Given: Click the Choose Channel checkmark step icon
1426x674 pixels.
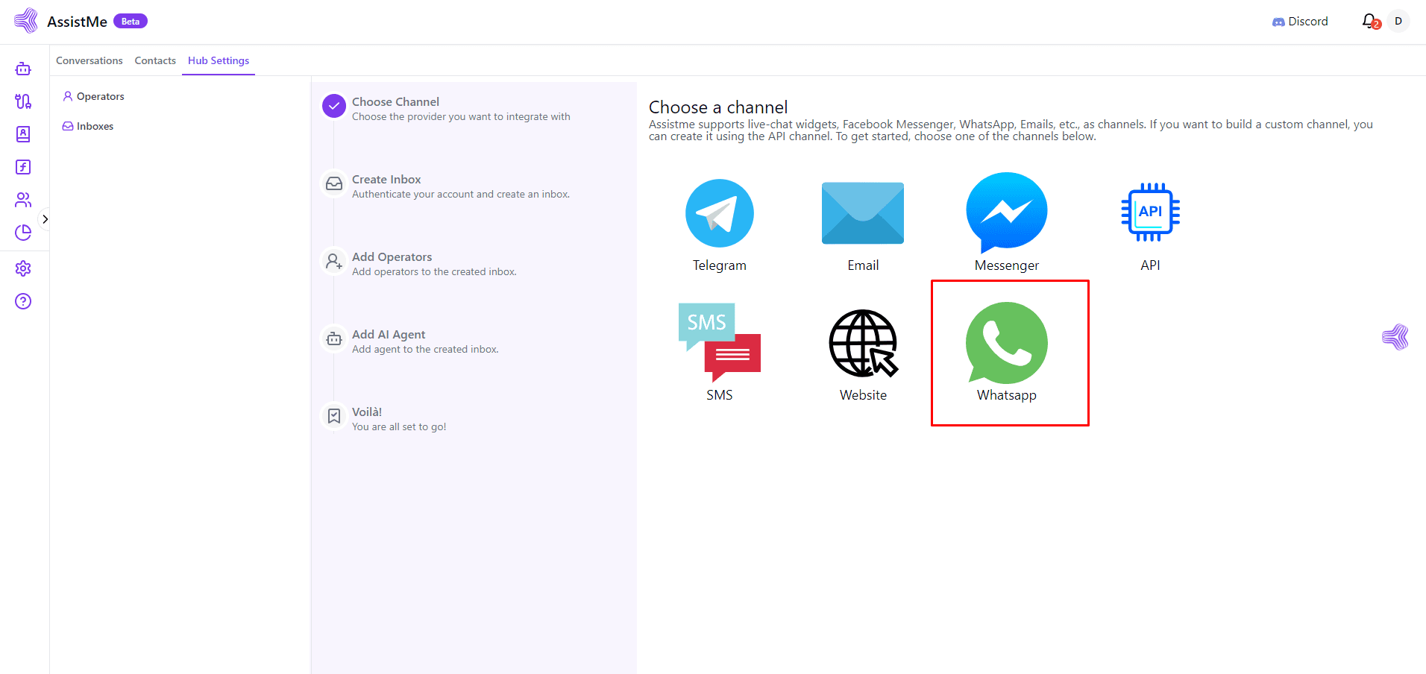Looking at the screenshot, I should pyautogui.click(x=334, y=106).
